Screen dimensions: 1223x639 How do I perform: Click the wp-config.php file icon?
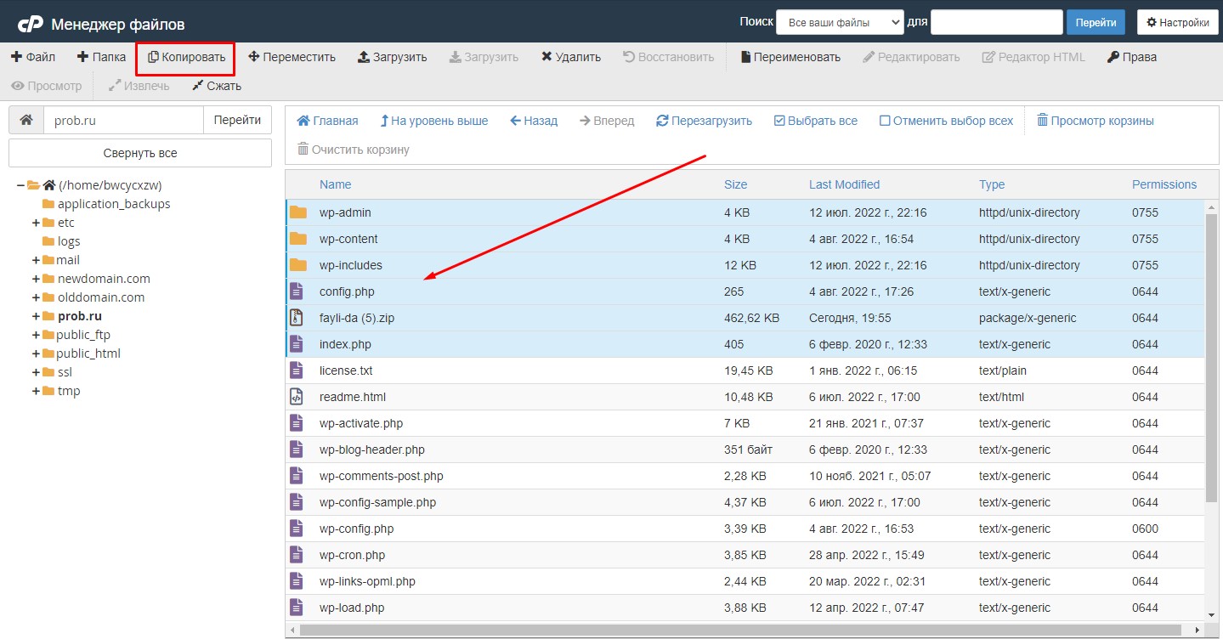coord(297,529)
